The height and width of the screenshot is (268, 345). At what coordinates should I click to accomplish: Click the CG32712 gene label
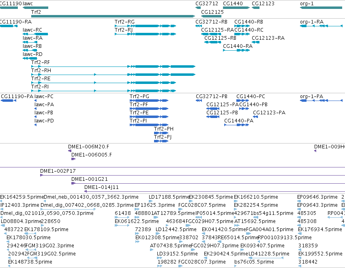207,4
